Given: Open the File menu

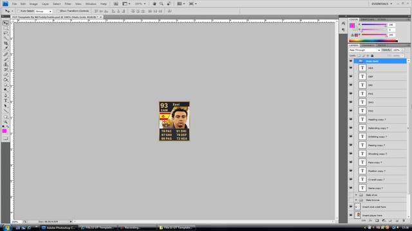Looking at the screenshot, I should 14,4.
